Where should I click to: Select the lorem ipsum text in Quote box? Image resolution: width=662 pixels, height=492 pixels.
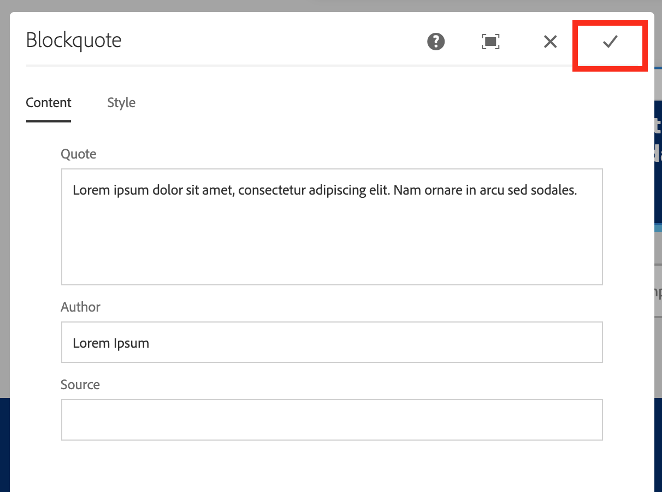tap(324, 190)
